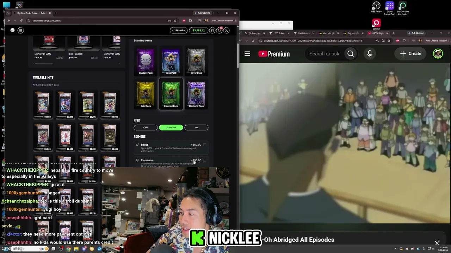
Task: Open OBS Studio desktop shortcut
Action: 376,7
